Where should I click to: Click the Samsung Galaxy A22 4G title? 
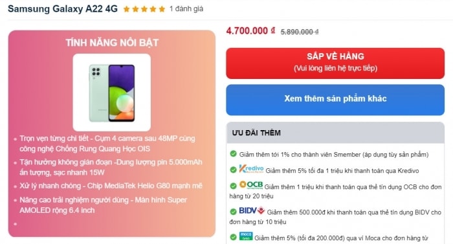(x=63, y=9)
